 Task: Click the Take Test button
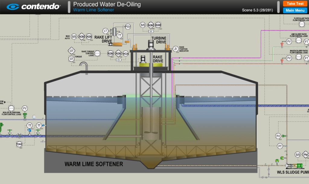pyautogui.click(x=295, y=4)
